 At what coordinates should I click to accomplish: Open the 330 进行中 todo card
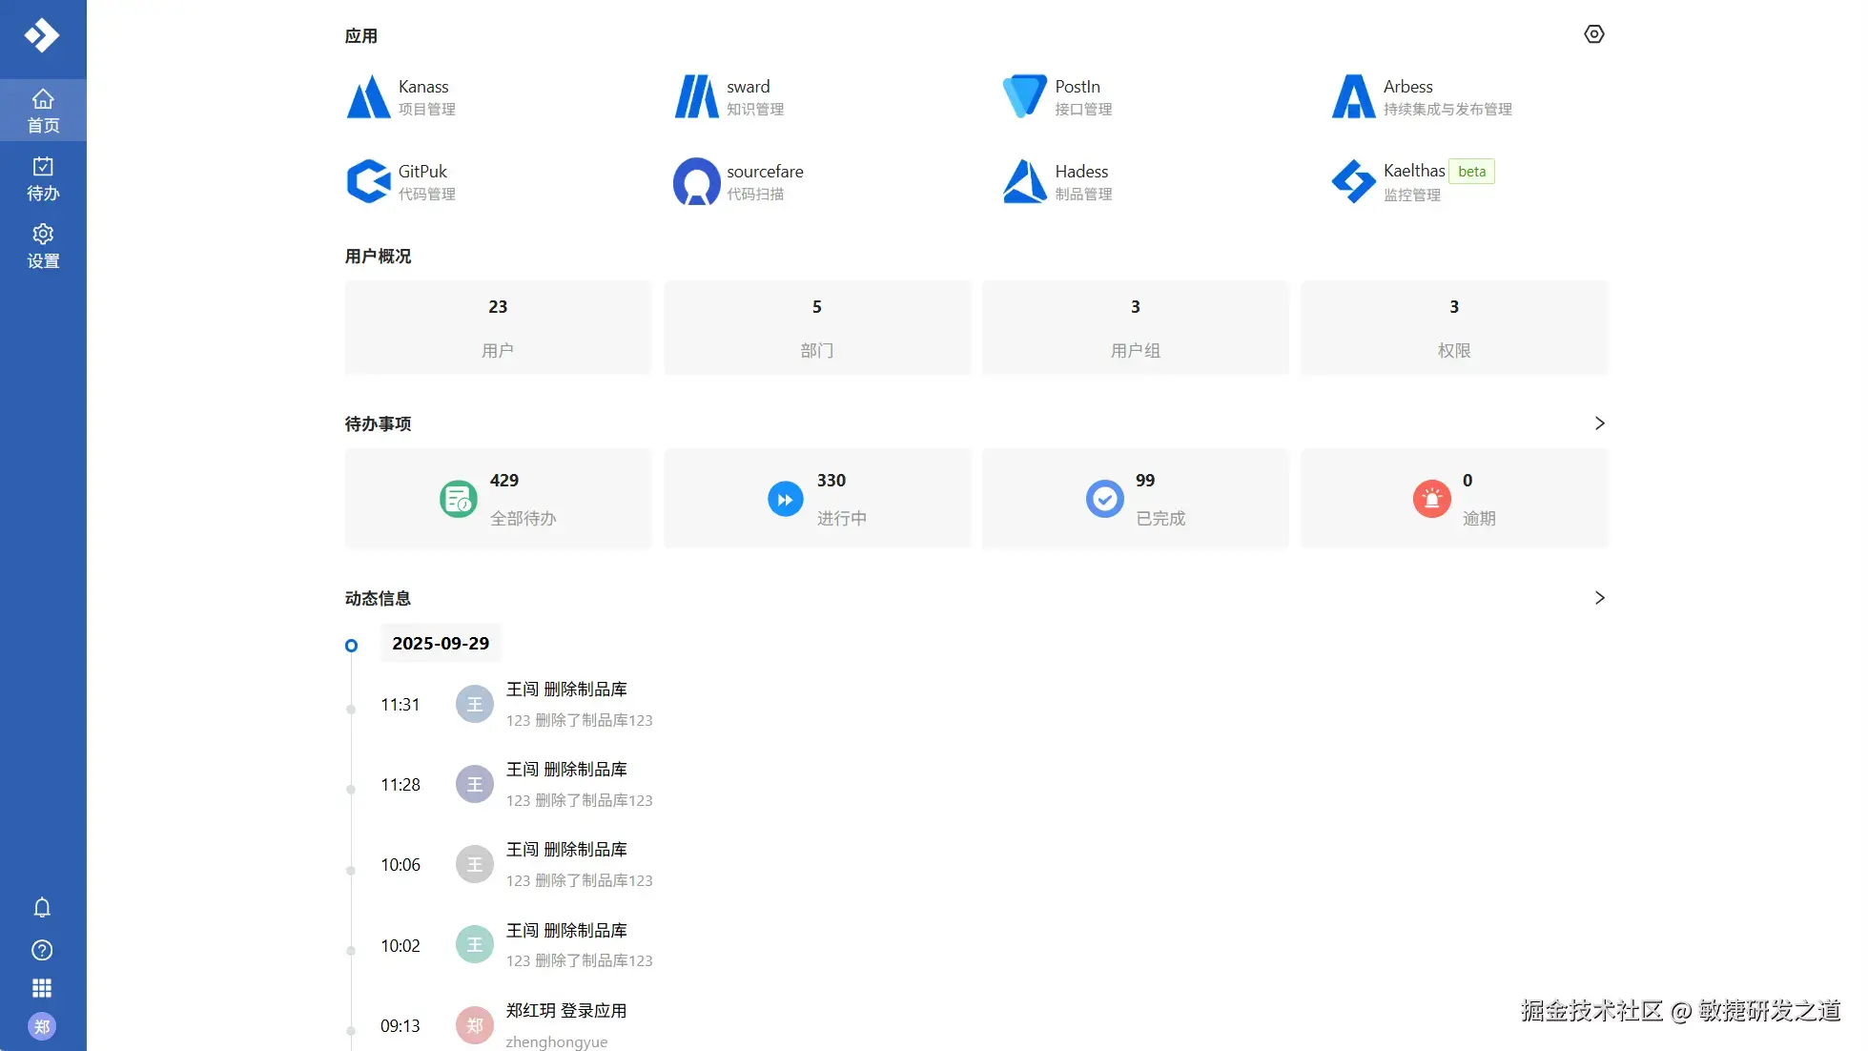coord(816,499)
